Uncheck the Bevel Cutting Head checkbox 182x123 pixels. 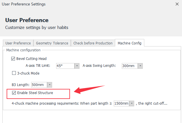click(13, 58)
